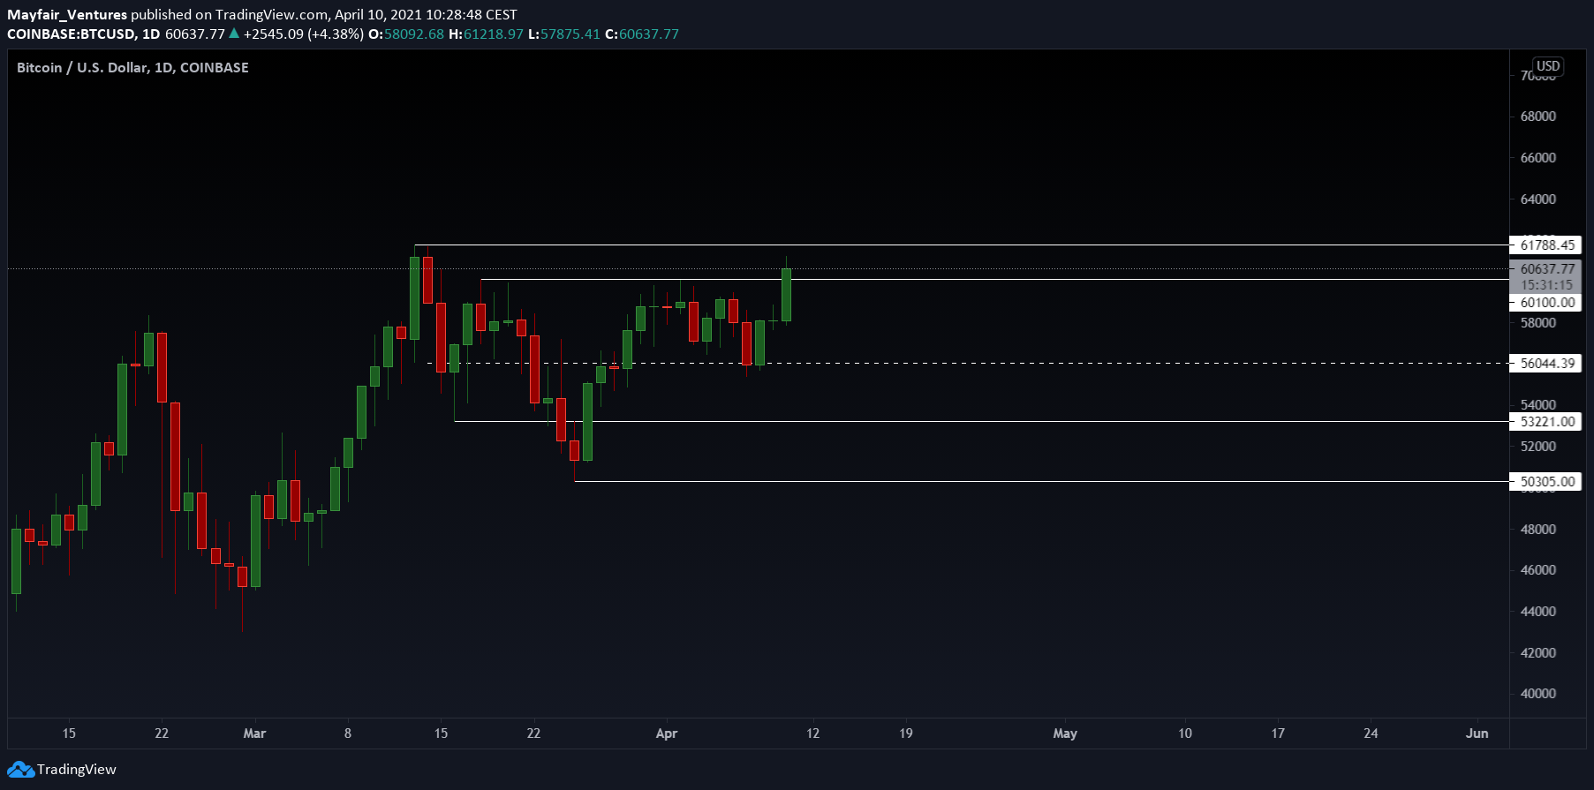Click the 48000 price axis tick
1594x790 pixels.
click(x=1537, y=530)
